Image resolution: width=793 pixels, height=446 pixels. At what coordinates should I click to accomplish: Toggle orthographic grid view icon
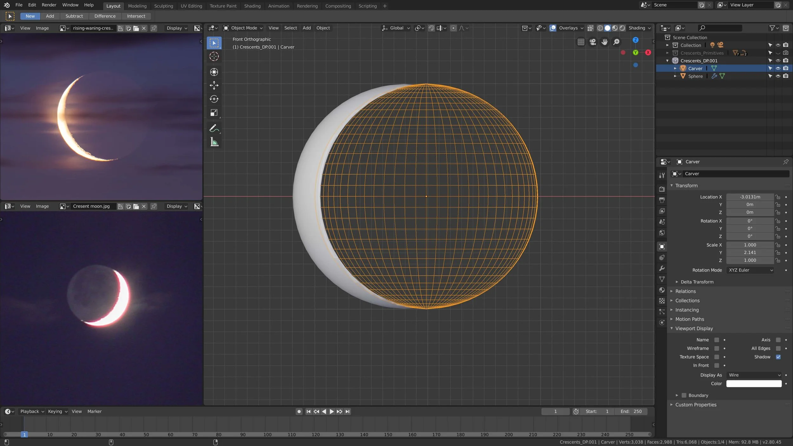(x=581, y=42)
